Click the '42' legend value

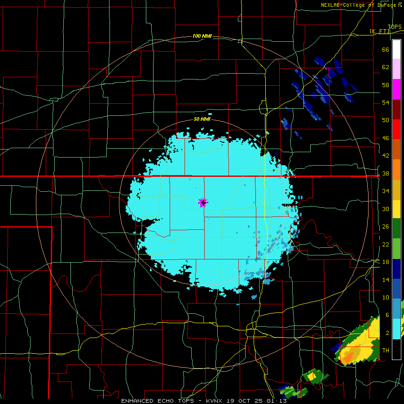click(386, 155)
